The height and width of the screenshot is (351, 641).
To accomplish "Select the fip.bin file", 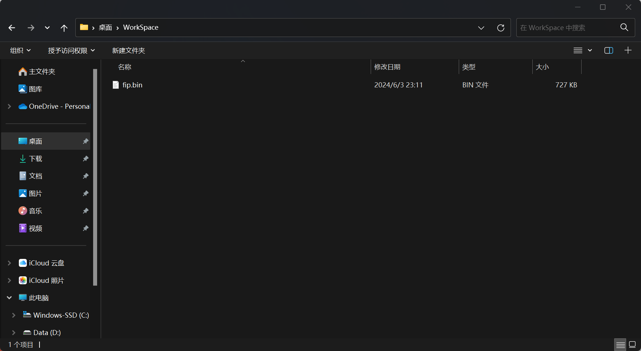I will coord(132,85).
